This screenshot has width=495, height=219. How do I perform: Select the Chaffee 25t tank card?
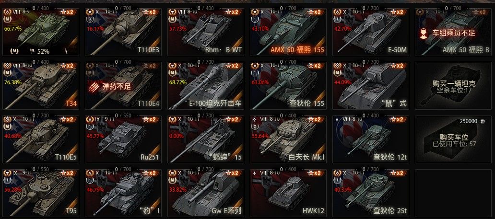(x=370, y=193)
